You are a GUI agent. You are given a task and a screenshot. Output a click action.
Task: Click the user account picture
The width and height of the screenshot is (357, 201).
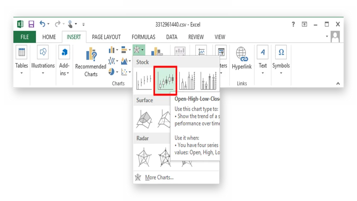click(335, 37)
